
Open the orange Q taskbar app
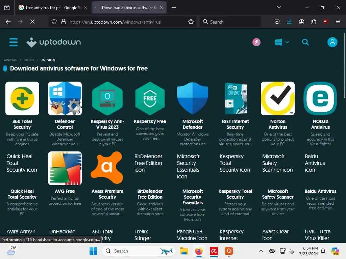point(229,251)
